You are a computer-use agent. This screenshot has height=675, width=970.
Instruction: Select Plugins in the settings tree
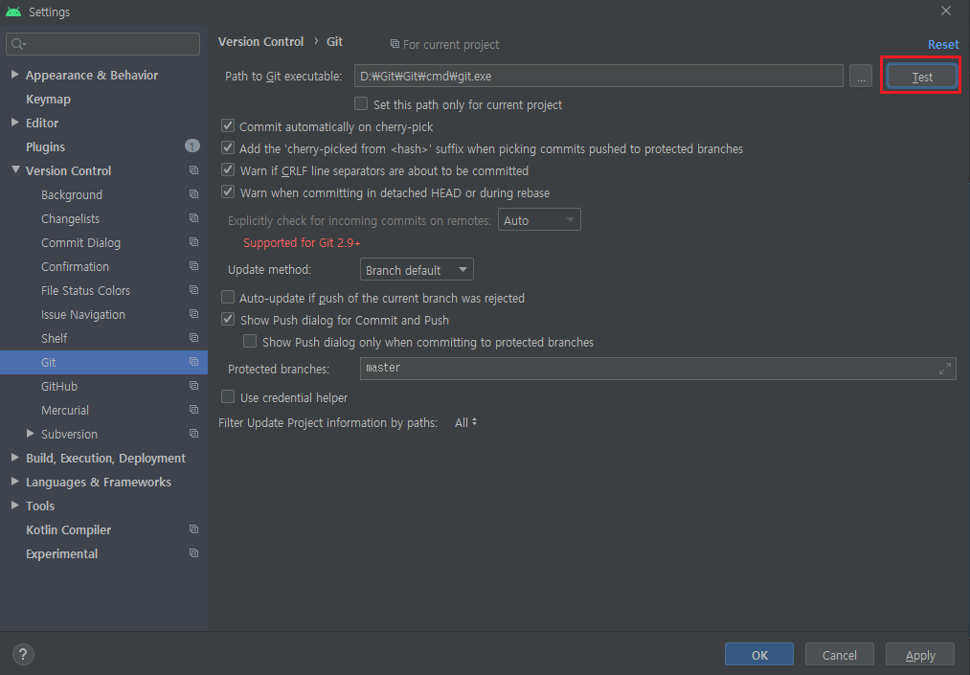pyautogui.click(x=45, y=146)
